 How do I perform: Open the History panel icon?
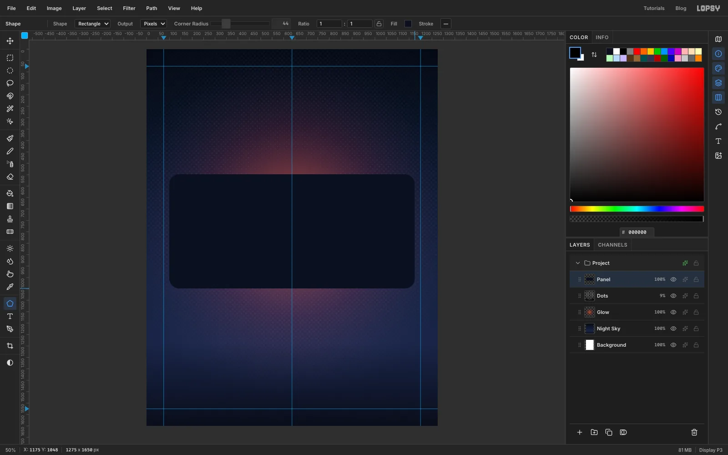tap(718, 112)
